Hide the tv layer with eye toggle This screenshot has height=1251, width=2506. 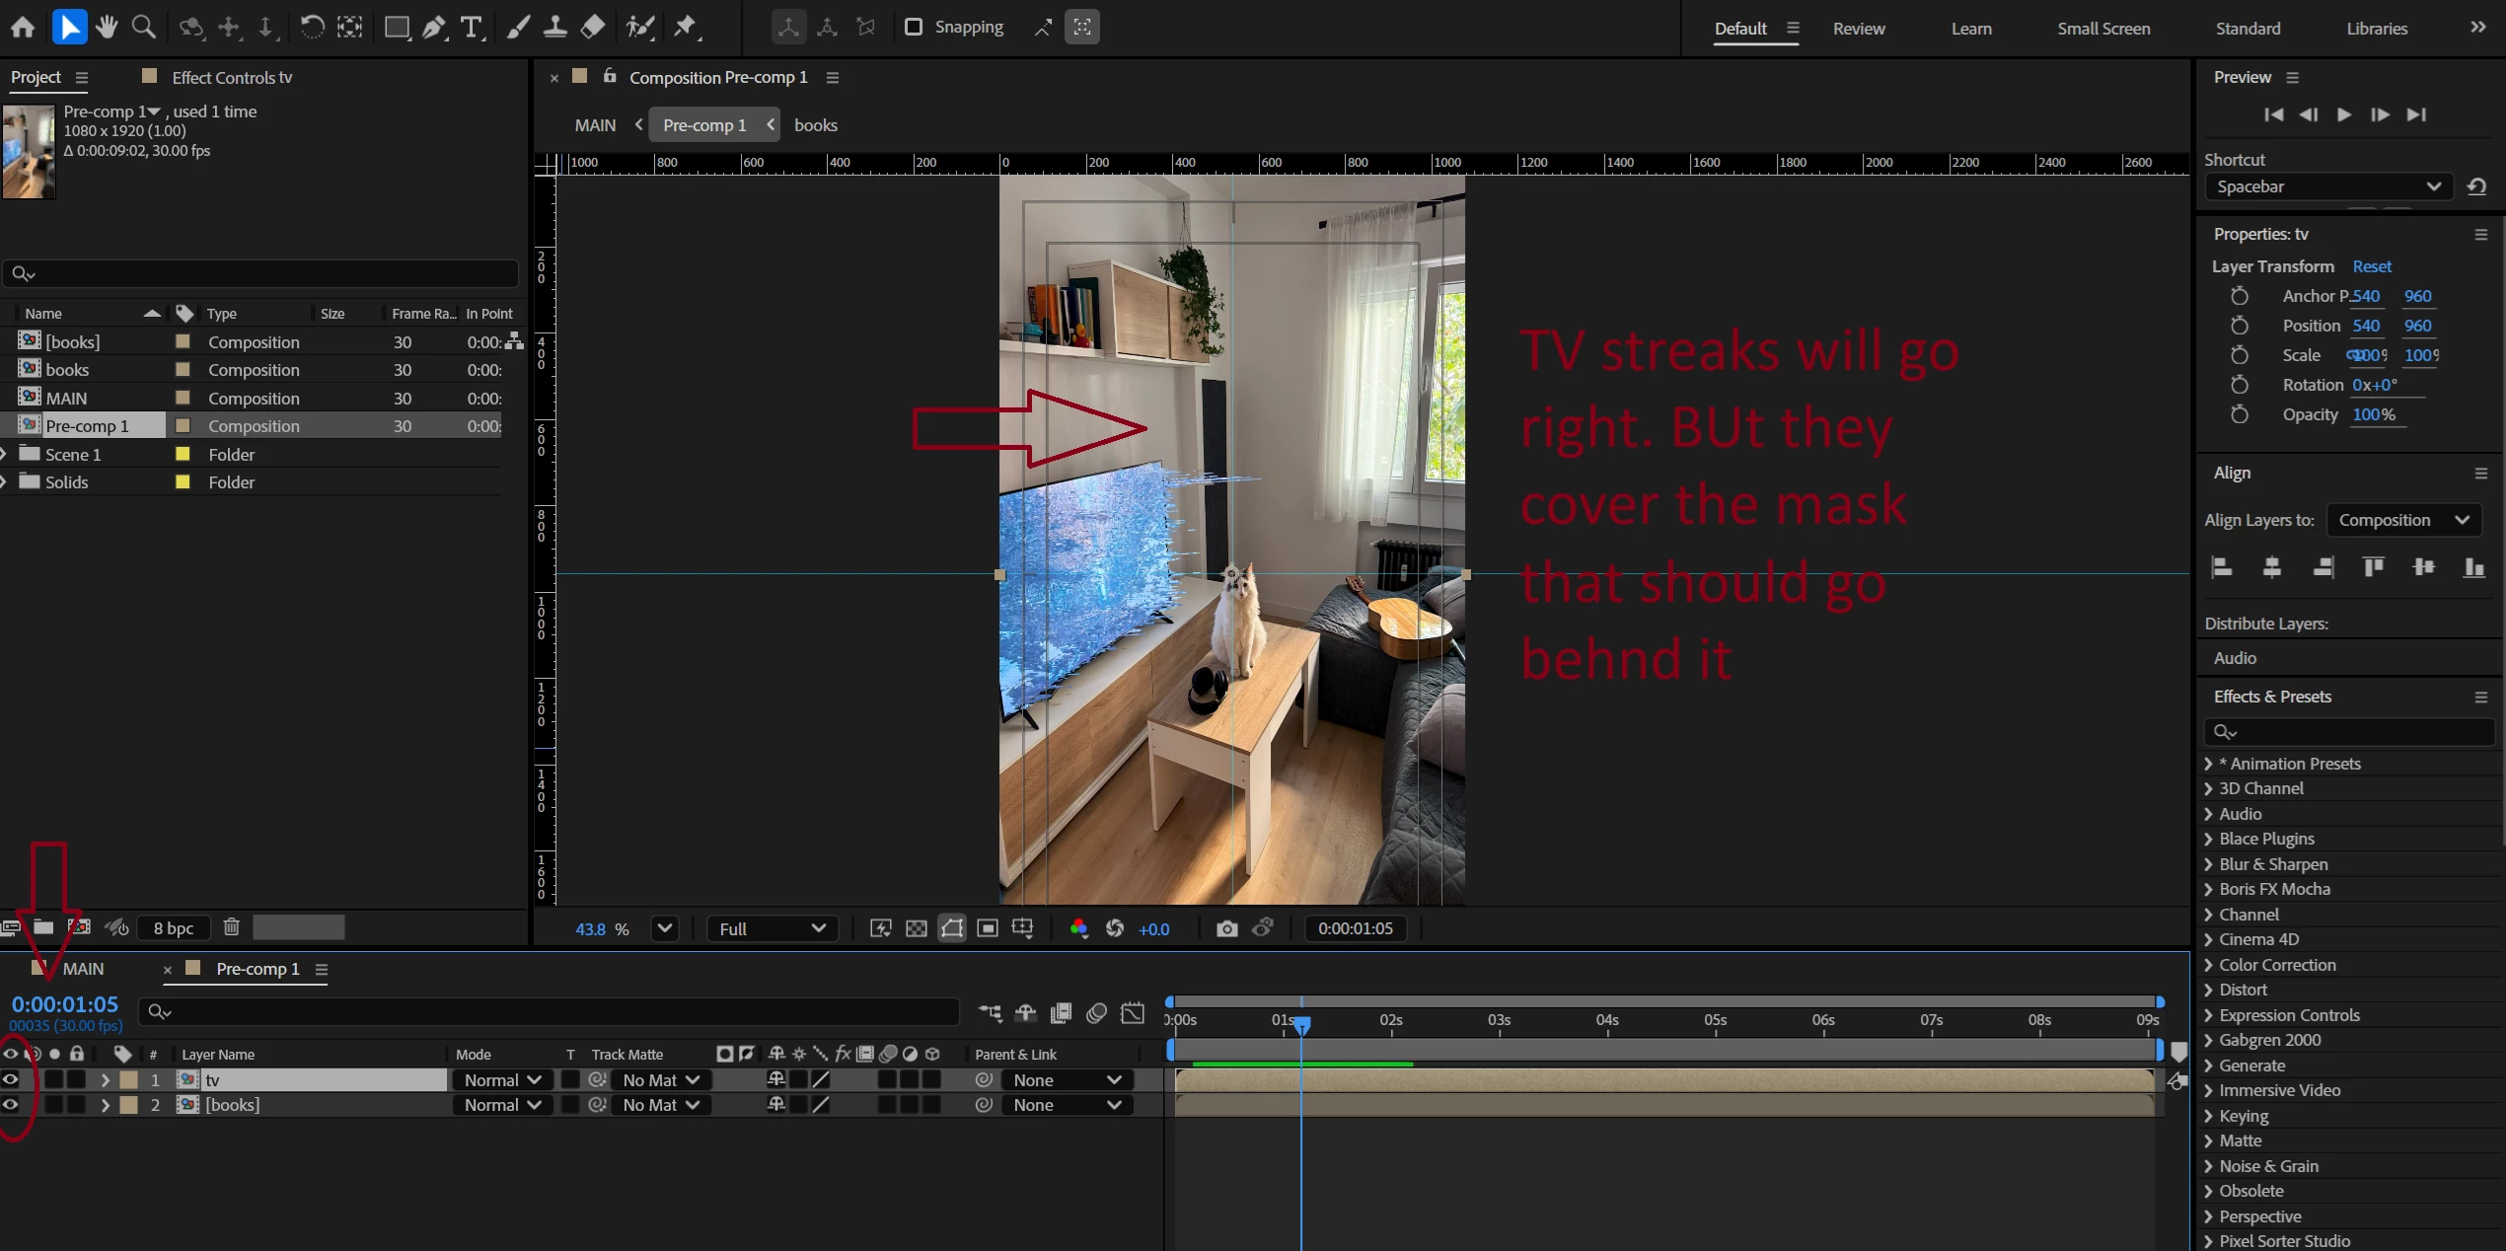[11, 1080]
